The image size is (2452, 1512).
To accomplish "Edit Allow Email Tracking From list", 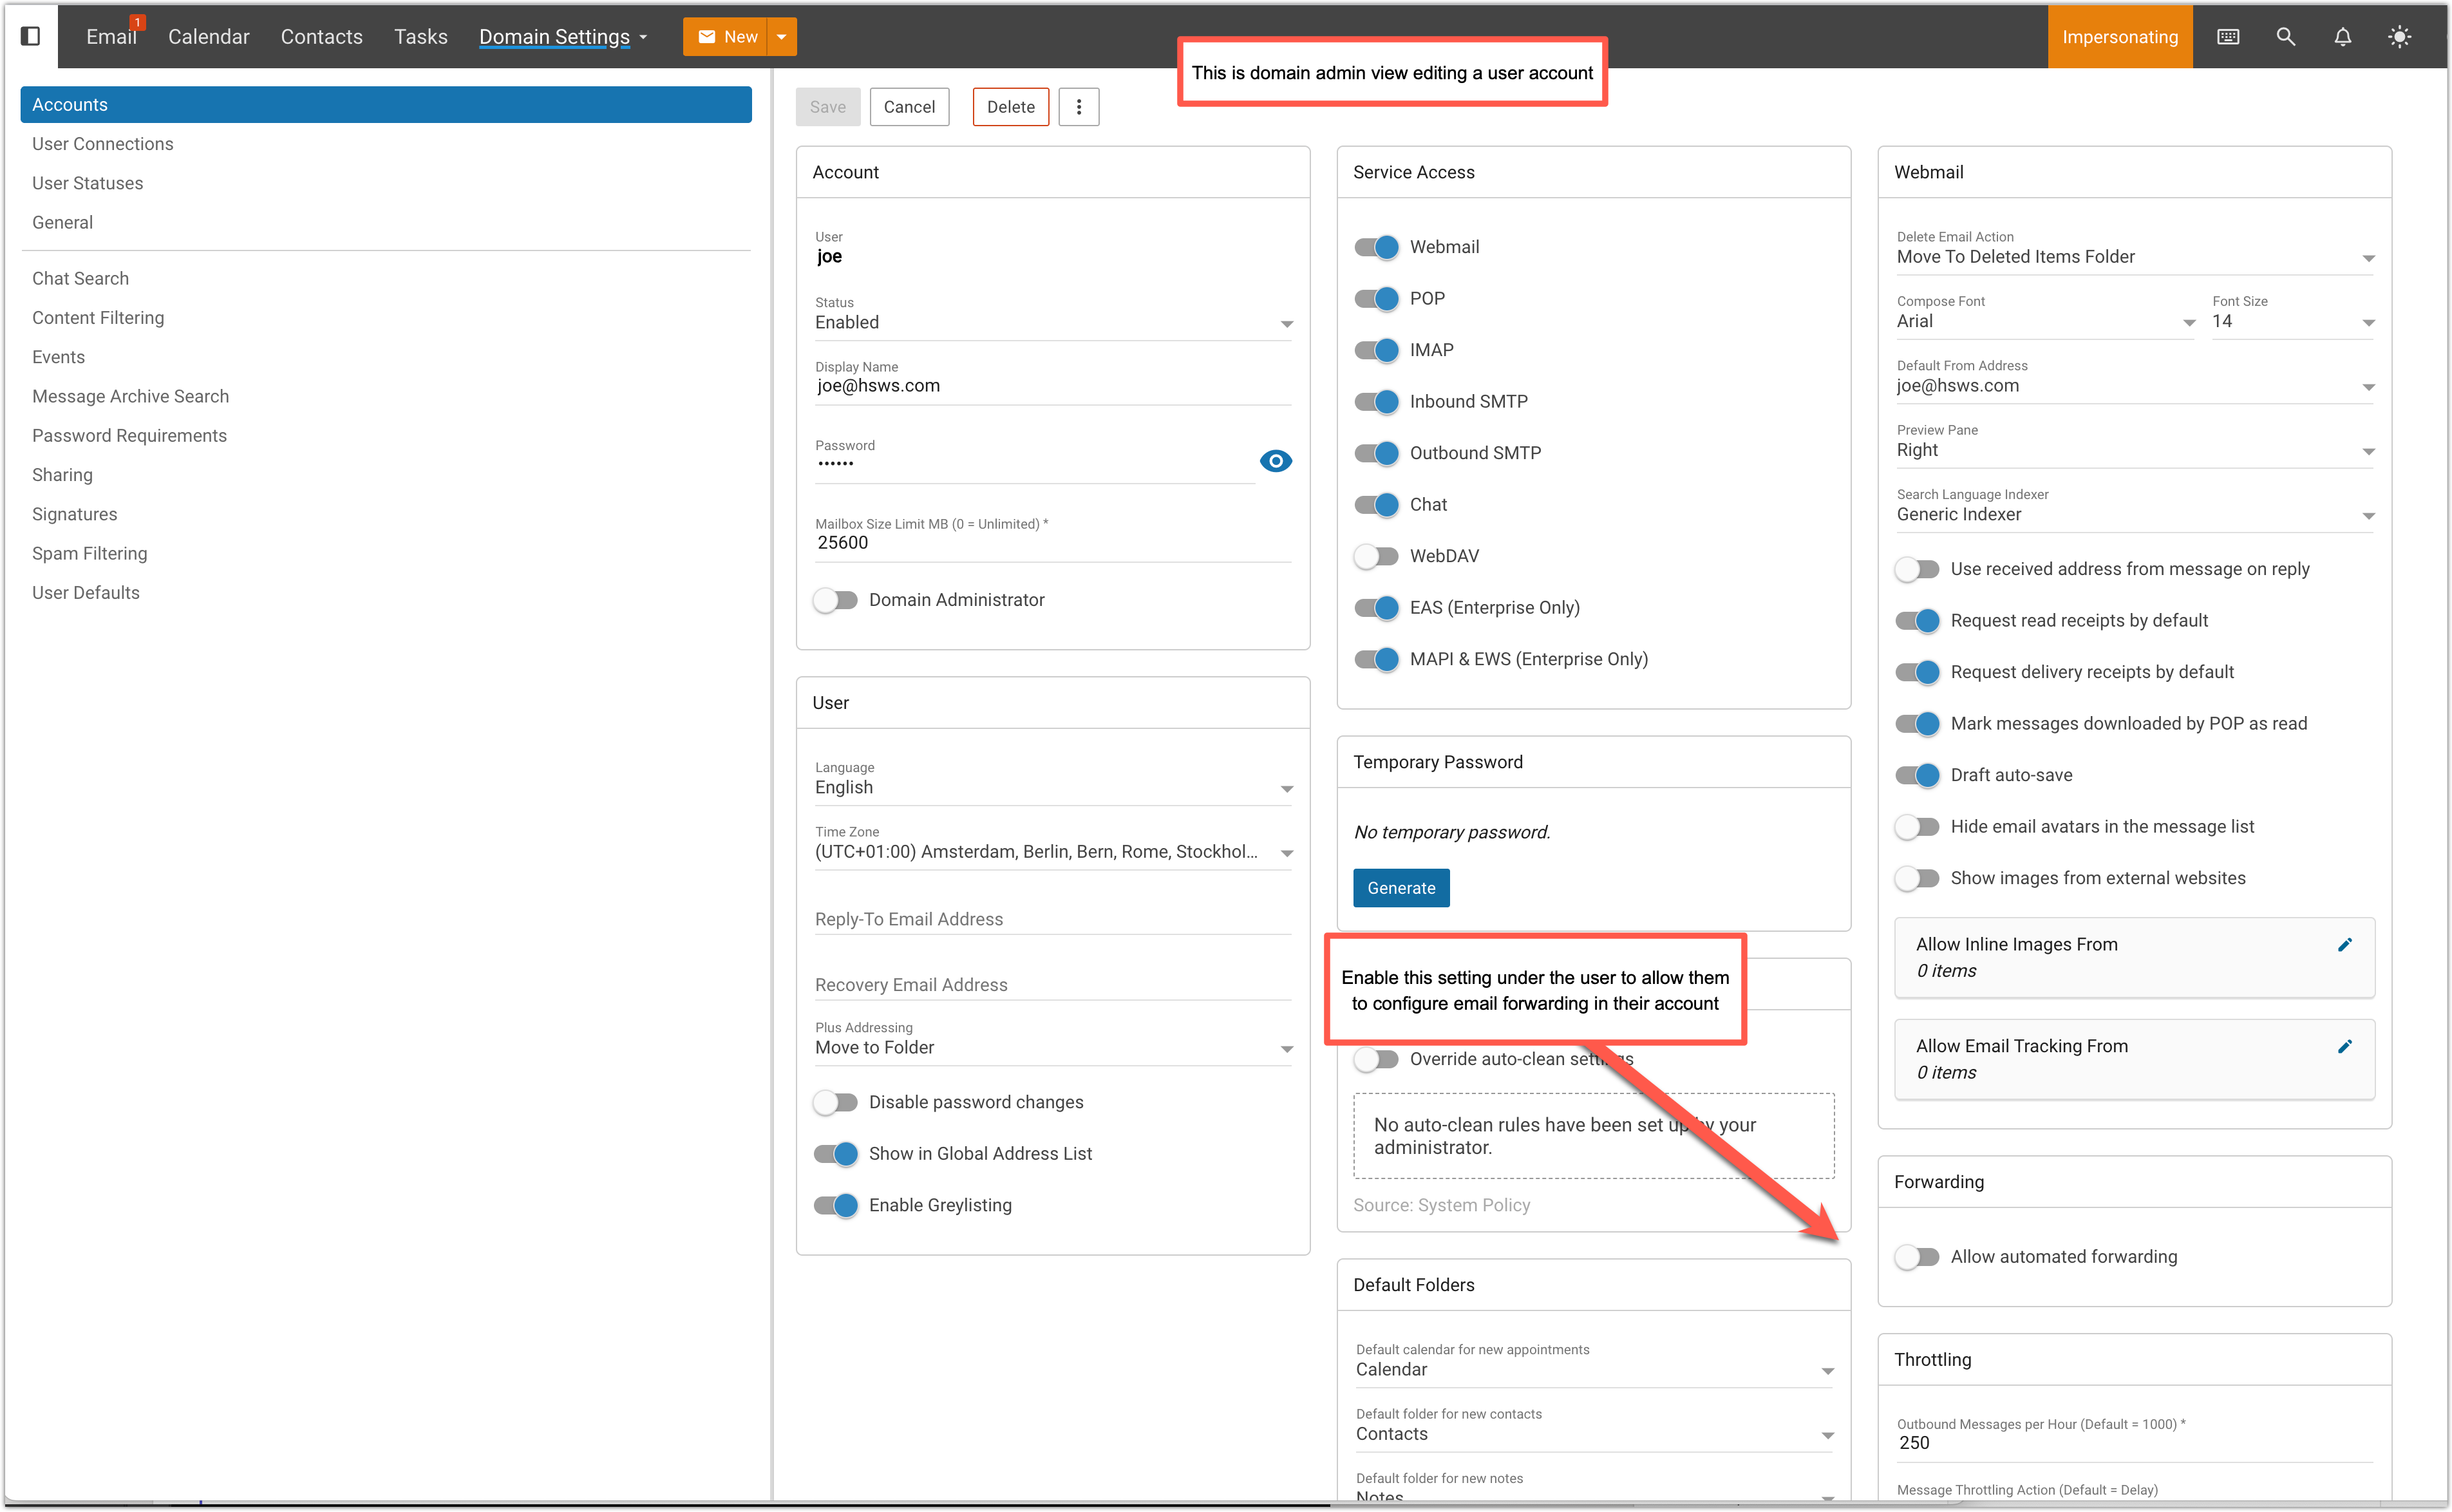I will point(2344,1047).
